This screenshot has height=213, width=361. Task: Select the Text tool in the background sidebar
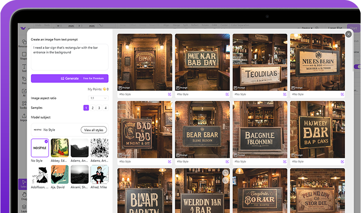[24, 68]
